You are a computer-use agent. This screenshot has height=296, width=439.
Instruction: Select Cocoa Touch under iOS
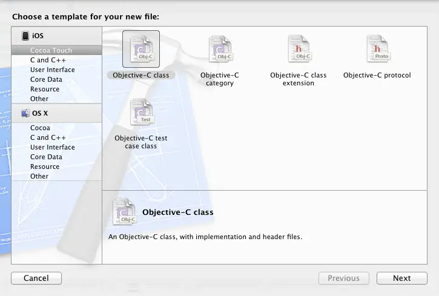(51, 51)
